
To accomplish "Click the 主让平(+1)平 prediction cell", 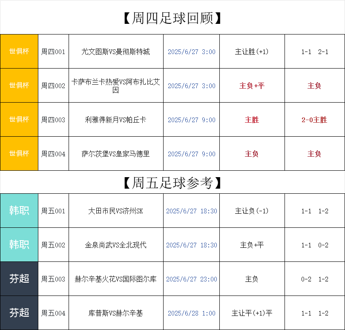I will 252,313.
